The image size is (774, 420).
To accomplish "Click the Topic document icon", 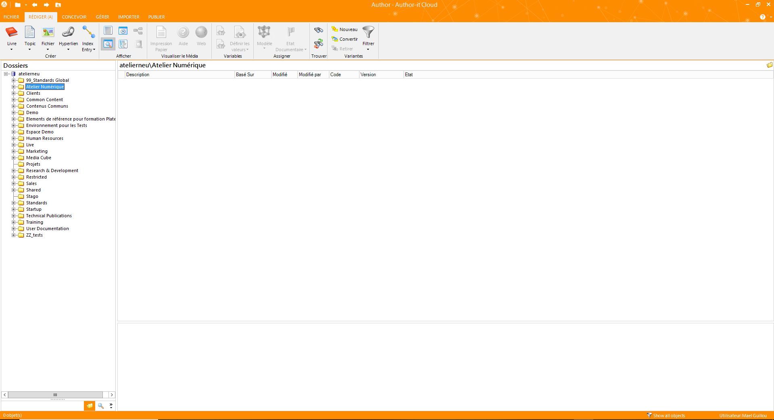I will [x=30, y=32].
